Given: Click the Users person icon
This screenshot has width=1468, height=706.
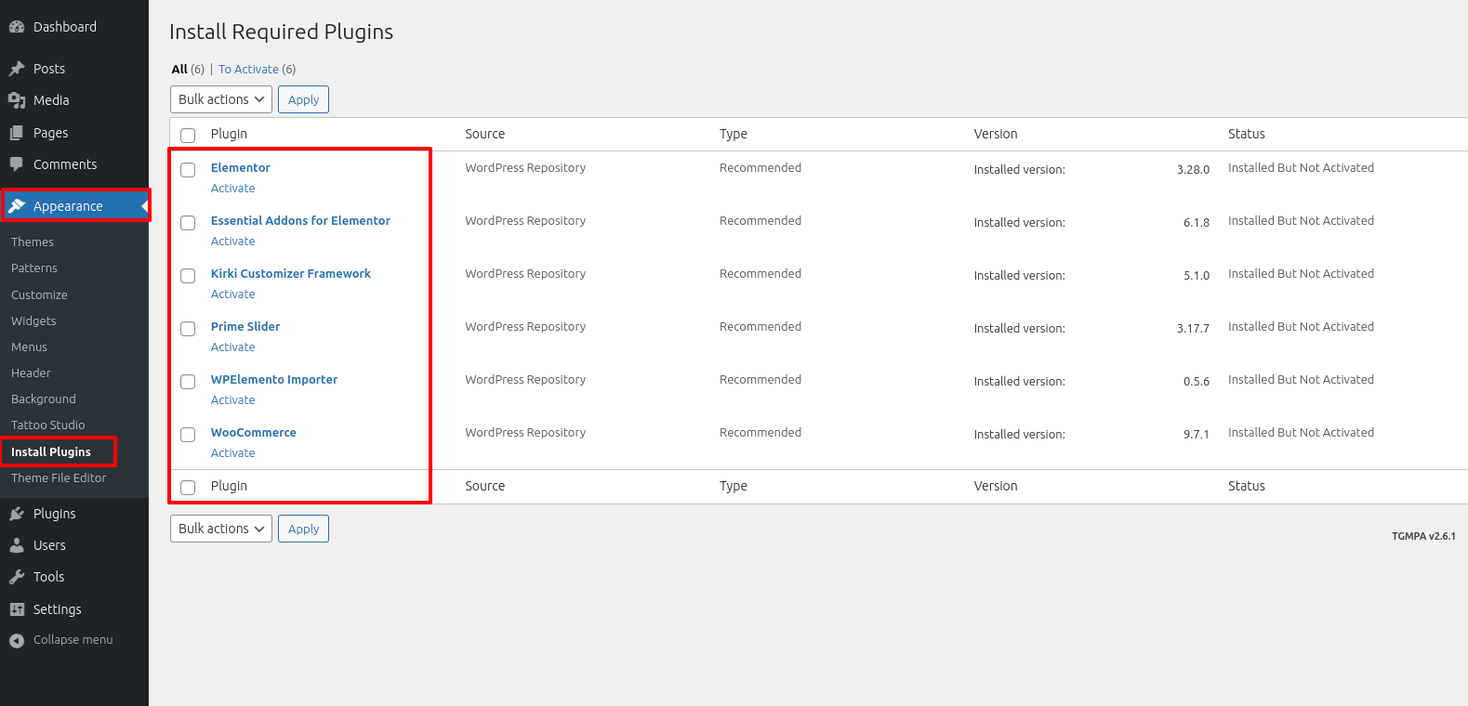Looking at the screenshot, I should pos(17,545).
